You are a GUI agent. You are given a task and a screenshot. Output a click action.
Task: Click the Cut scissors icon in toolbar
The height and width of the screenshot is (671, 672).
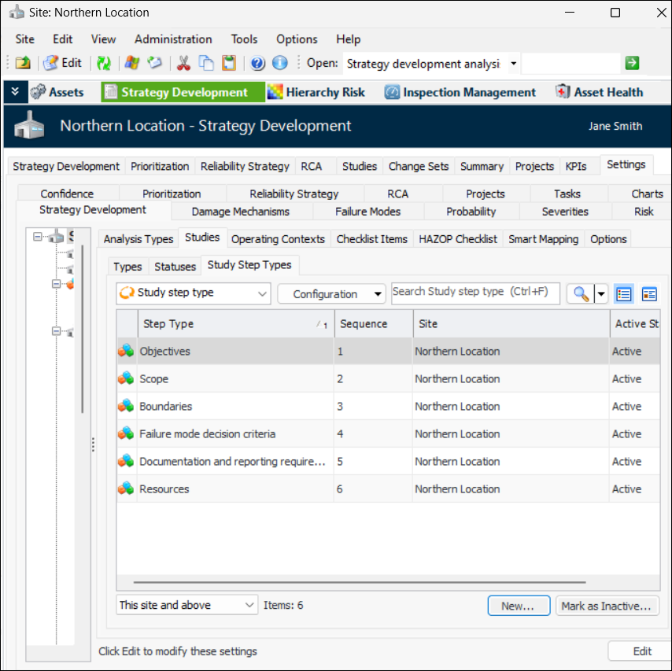click(183, 64)
